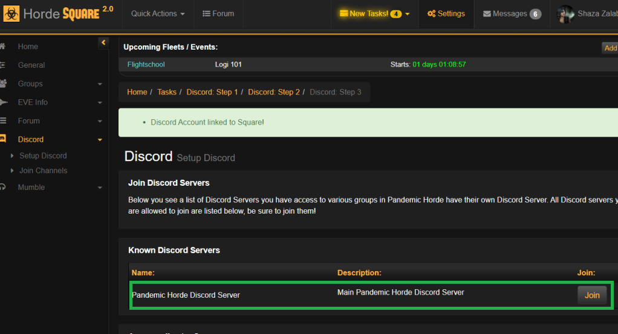This screenshot has height=334, width=618.
Task: Expand the Groups sidebar menu arrow
Action: point(100,84)
